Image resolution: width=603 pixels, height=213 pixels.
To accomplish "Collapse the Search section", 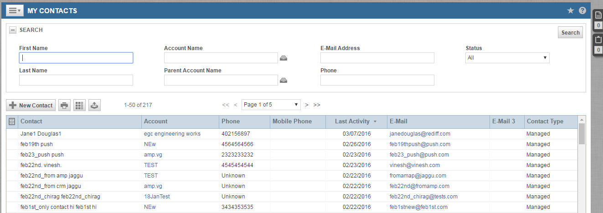I will (x=13, y=30).
